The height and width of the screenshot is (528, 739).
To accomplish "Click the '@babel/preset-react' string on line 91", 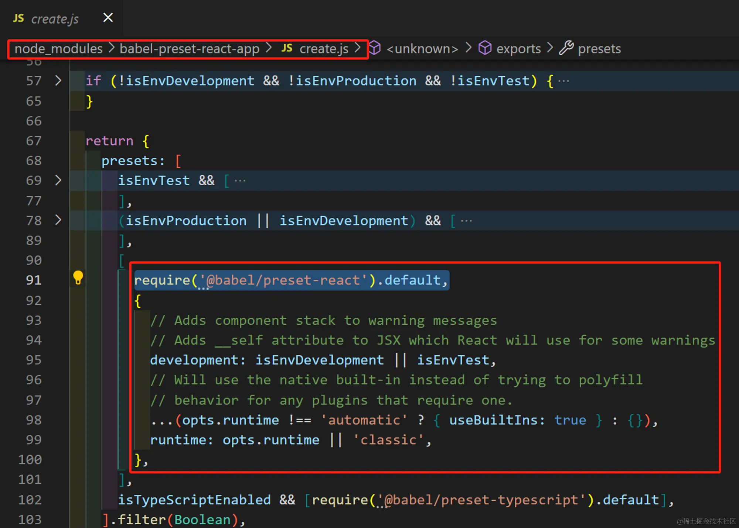I will click(284, 280).
